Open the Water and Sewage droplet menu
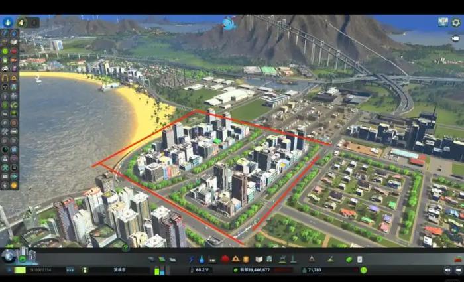The width and height of the screenshot is (464, 282). (202, 259)
